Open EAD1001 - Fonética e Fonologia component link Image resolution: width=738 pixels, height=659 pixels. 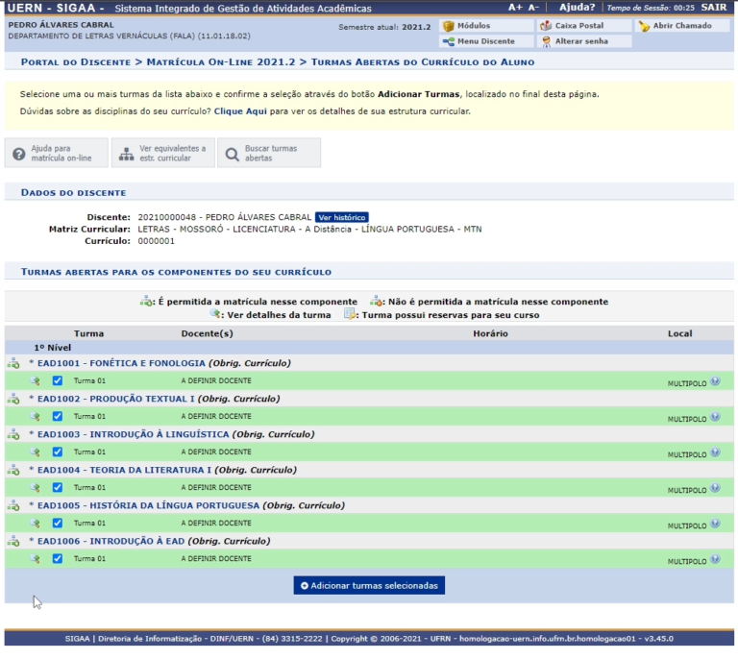click(x=121, y=363)
